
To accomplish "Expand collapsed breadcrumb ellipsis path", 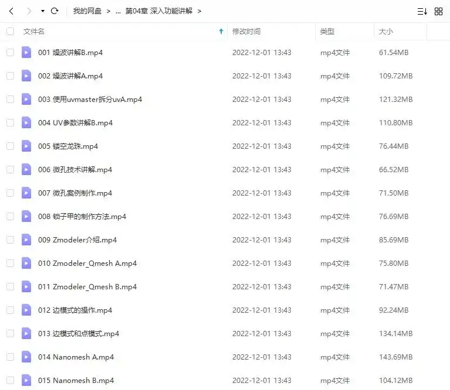I will click(x=118, y=11).
